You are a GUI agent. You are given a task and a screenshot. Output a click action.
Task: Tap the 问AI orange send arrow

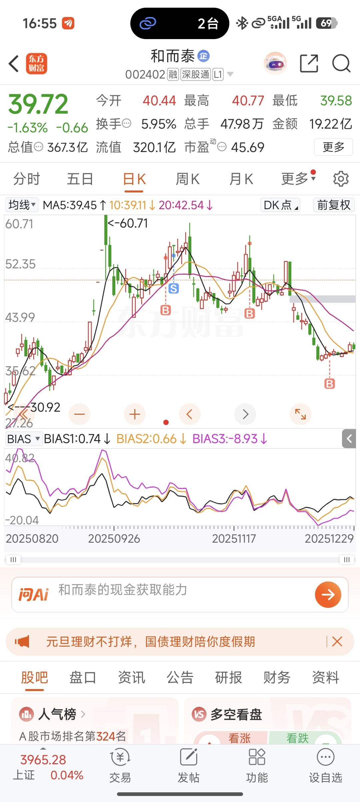coord(328,594)
